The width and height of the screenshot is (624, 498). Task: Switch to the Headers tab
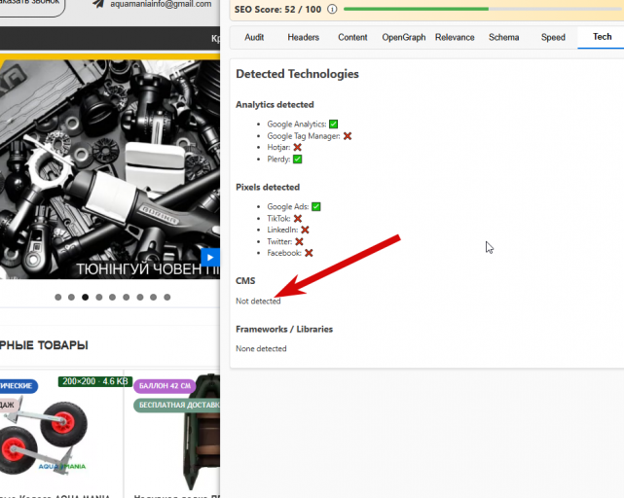(x=304, y=37)
